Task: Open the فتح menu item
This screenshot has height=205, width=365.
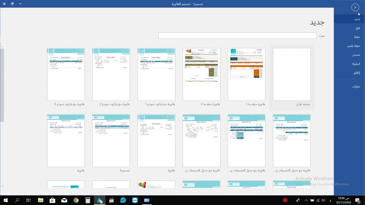Action: pyautogui.click(x=349, y=28)
